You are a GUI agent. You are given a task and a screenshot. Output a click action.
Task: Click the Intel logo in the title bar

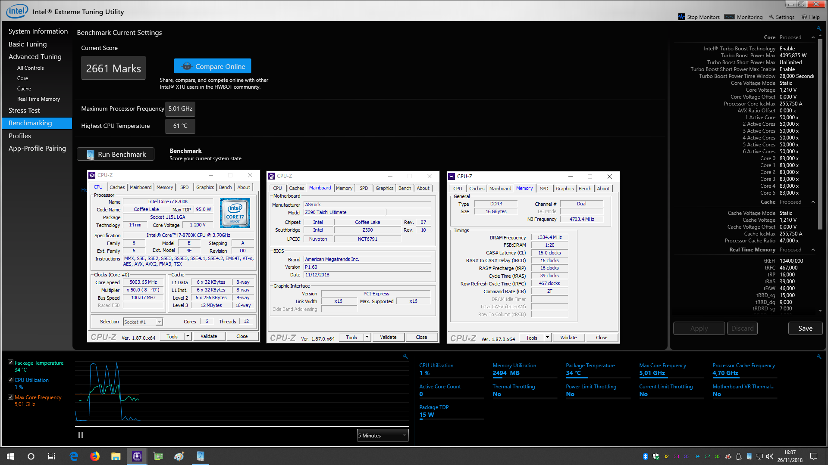pyautogui.click(x=17, y=11)
